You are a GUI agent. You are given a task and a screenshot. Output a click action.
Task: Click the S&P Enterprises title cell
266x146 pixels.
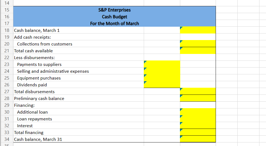click(115, 10)
